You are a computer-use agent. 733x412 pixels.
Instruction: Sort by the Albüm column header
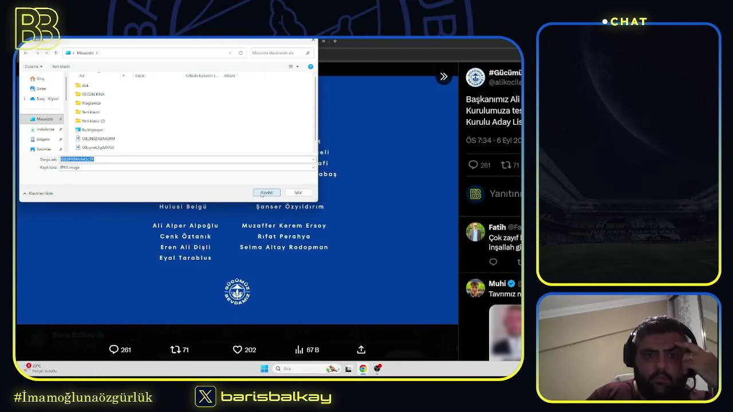229,76
